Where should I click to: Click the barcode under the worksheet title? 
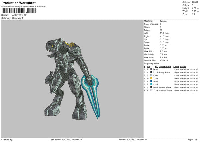pyautogui.click(x=19, y=11)
